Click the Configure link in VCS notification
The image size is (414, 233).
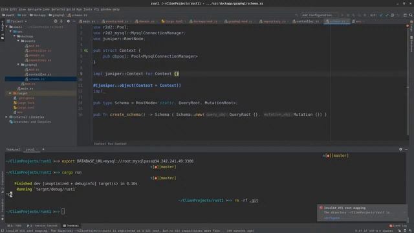coord(332,218)
